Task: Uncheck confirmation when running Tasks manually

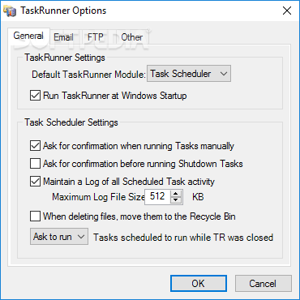Action: point(35,146)
